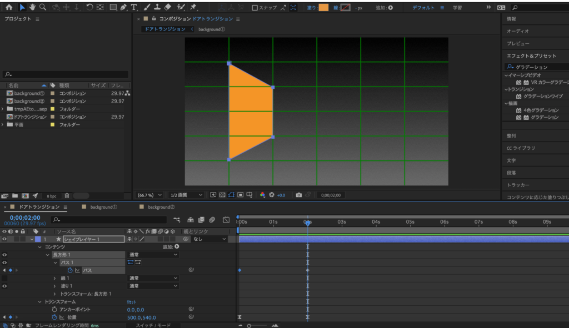
Task: Take a snapshot with camera icon
Action: click(299, 195)
